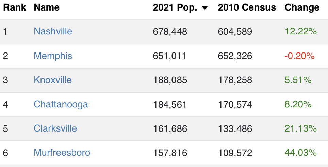Go to the Murfreesboro link
The width and height of the screenshot is (328, 167).
coord(62,153)
